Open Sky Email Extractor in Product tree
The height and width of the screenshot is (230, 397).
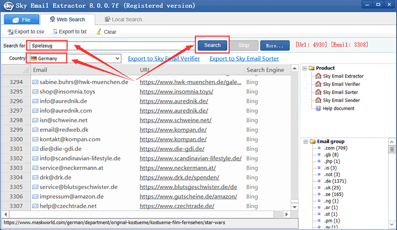click(x=343, y=76)
